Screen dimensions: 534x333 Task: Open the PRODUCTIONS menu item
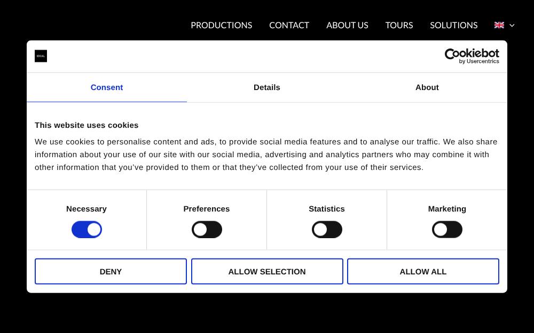(222, 25)
